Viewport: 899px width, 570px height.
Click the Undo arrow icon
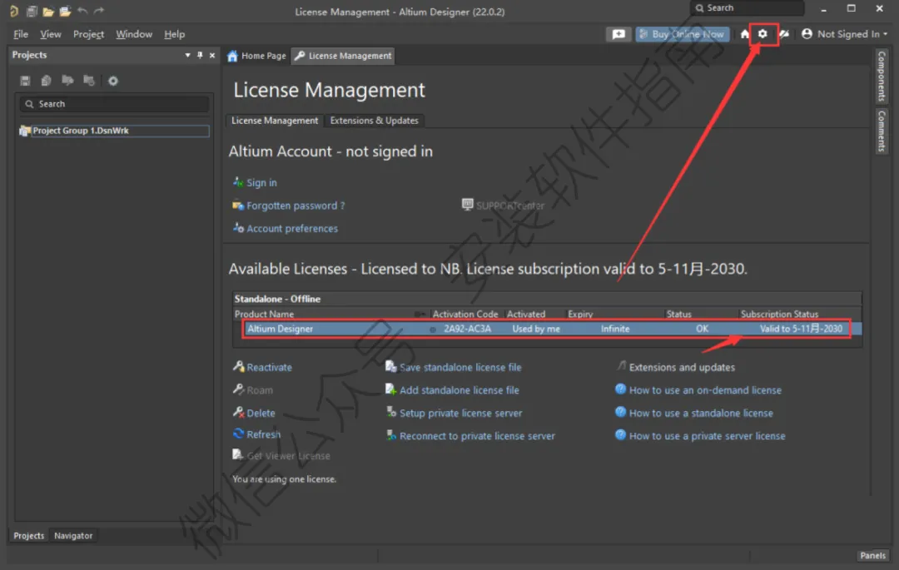[82, 10]
